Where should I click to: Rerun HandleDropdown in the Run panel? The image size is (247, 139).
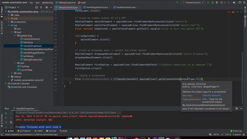click(x=6, y=113)
